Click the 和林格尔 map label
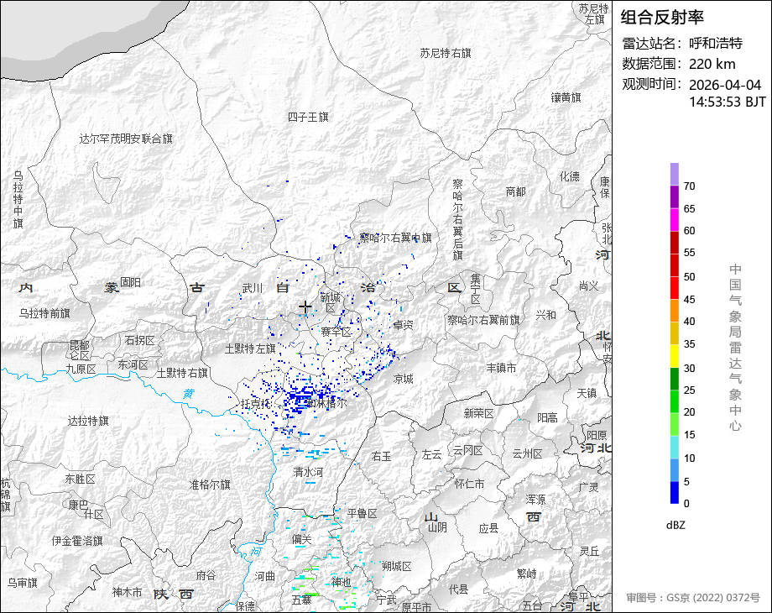 [326, 404]
